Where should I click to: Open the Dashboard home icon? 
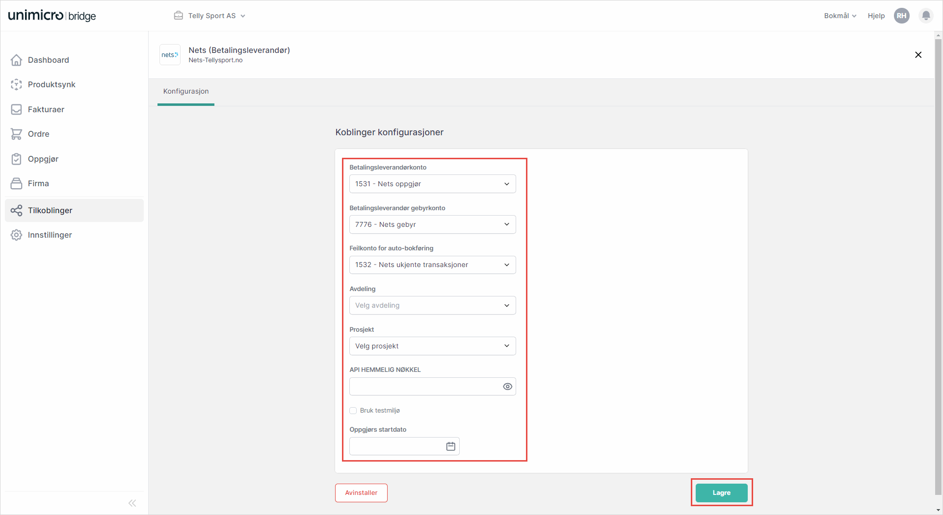[16, 60]
